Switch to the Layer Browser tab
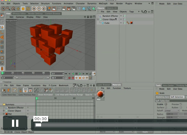The image size is (187, 135). pyautogui.click(x=104, y=85)
